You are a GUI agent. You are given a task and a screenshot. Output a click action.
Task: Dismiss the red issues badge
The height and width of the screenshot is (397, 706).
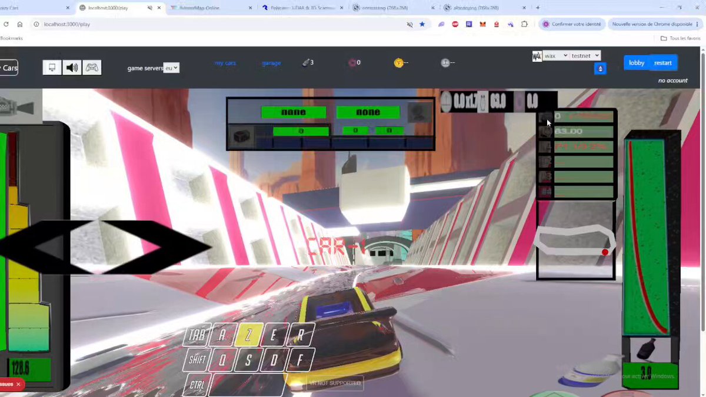tap(18, 384)
